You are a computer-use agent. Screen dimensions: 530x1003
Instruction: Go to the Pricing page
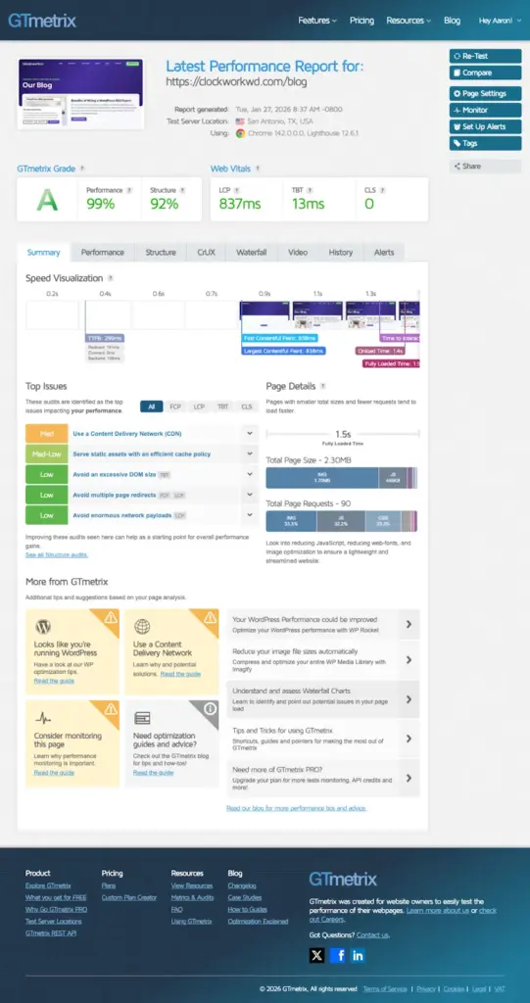point(361,21)
